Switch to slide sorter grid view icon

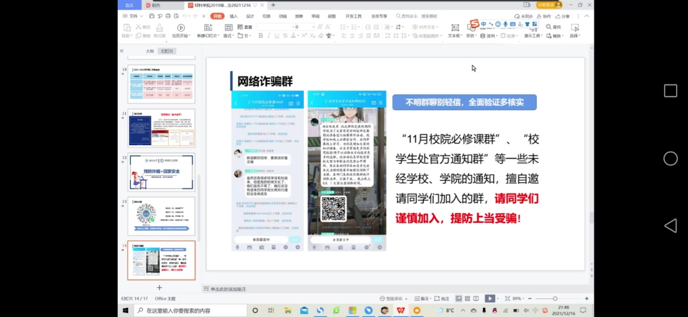pyautogui.click(x=467, y=299)
